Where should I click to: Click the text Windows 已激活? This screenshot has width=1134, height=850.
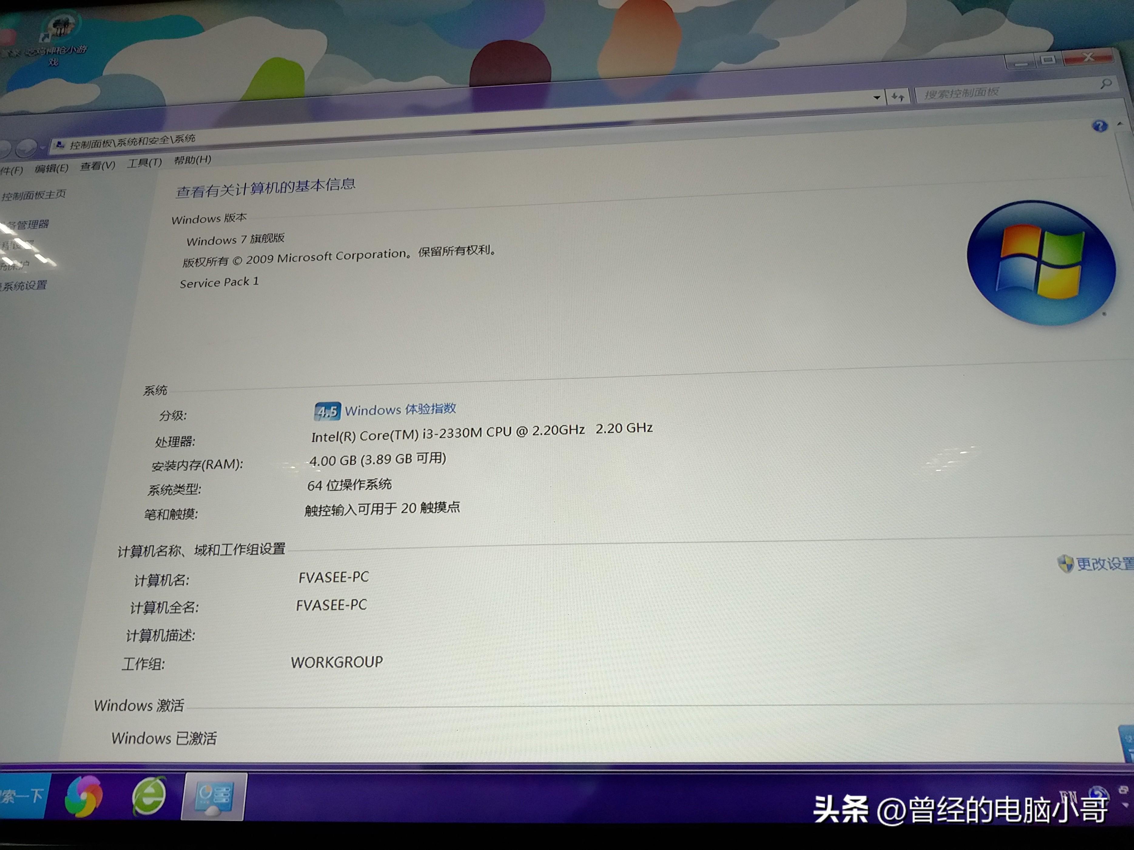coord(164,738)
